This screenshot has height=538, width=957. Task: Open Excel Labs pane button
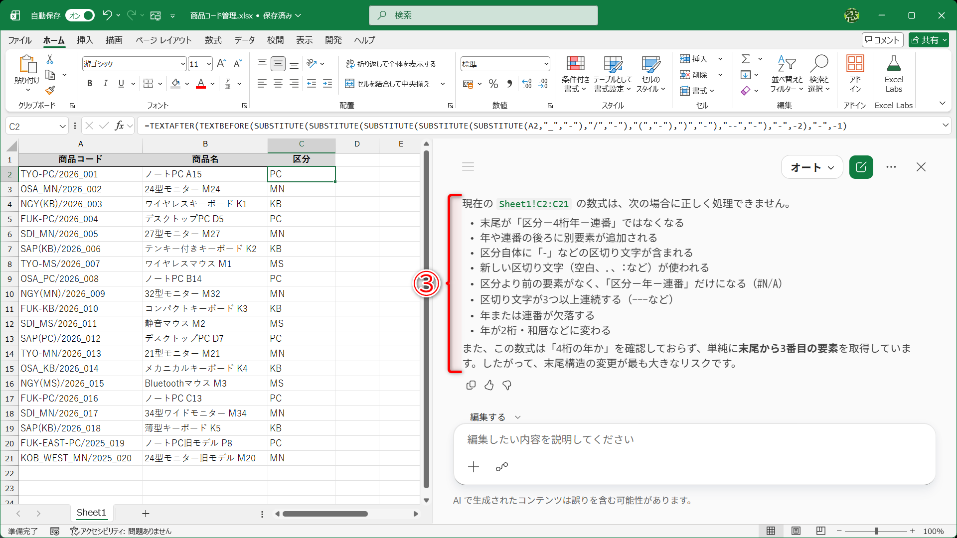894,74
